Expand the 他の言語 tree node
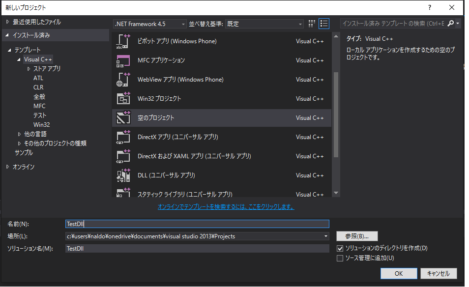 click(20, 134)
